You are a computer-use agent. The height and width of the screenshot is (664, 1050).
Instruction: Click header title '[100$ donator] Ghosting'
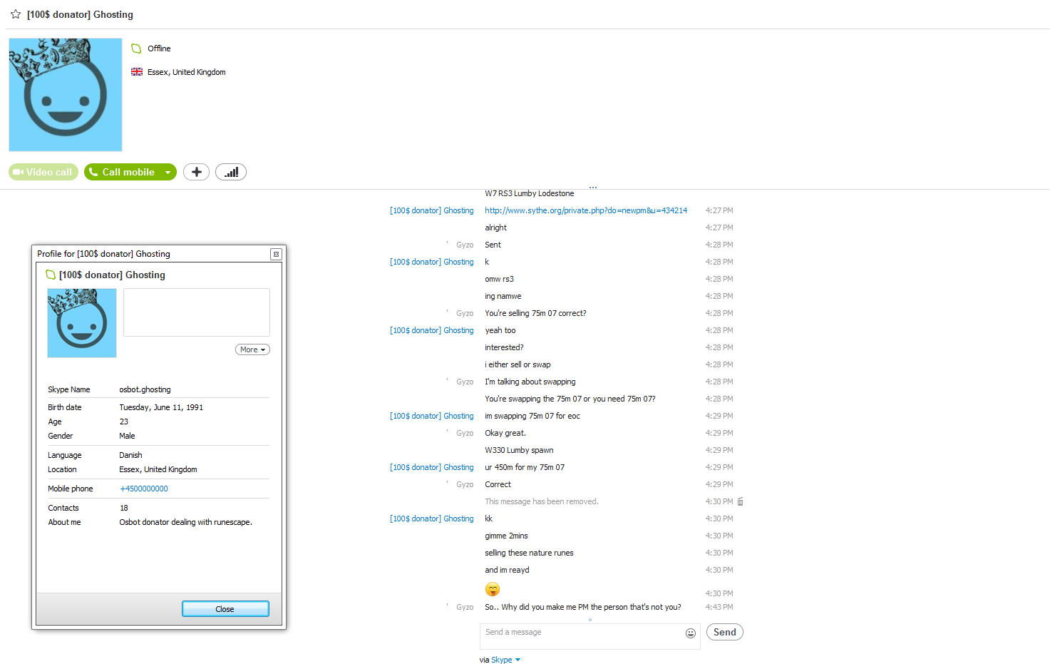[80, 14]
